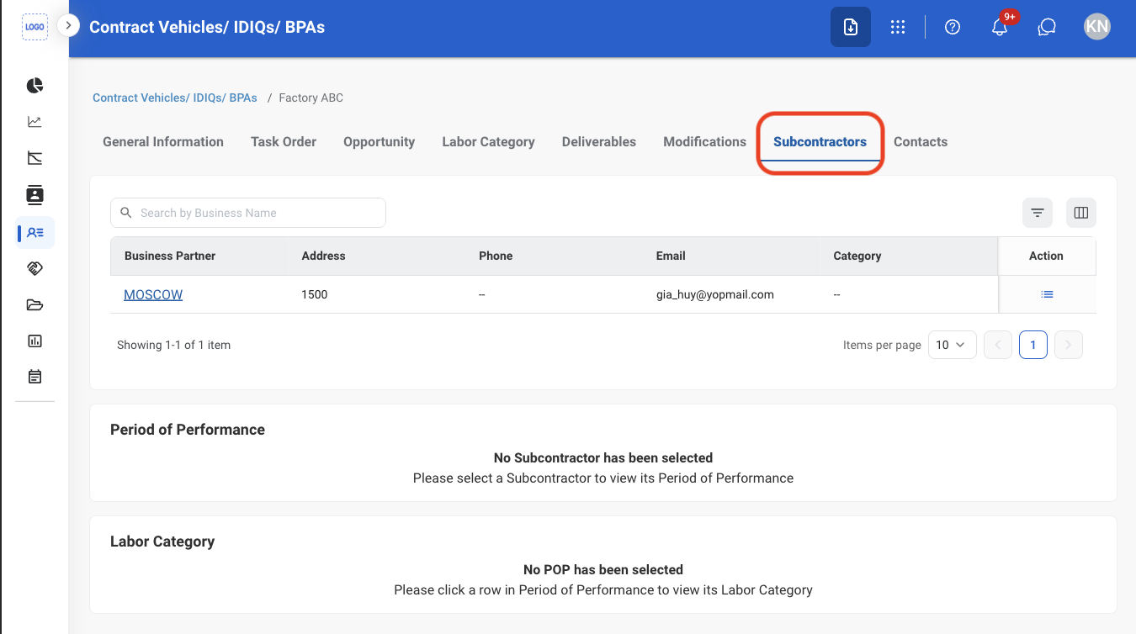The image size is (1136, 634).
Task: Open the Items per page dropdown
Action: tap(953, 345)
